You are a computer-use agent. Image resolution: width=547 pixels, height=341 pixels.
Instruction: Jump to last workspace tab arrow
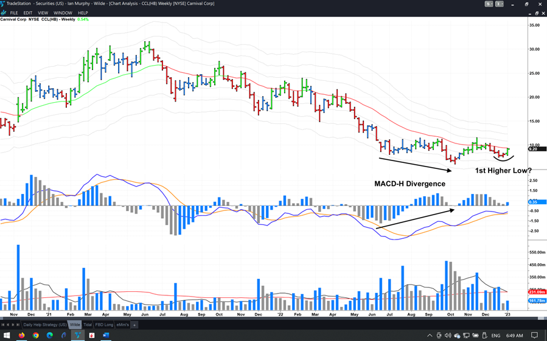(x=18, y=325)
